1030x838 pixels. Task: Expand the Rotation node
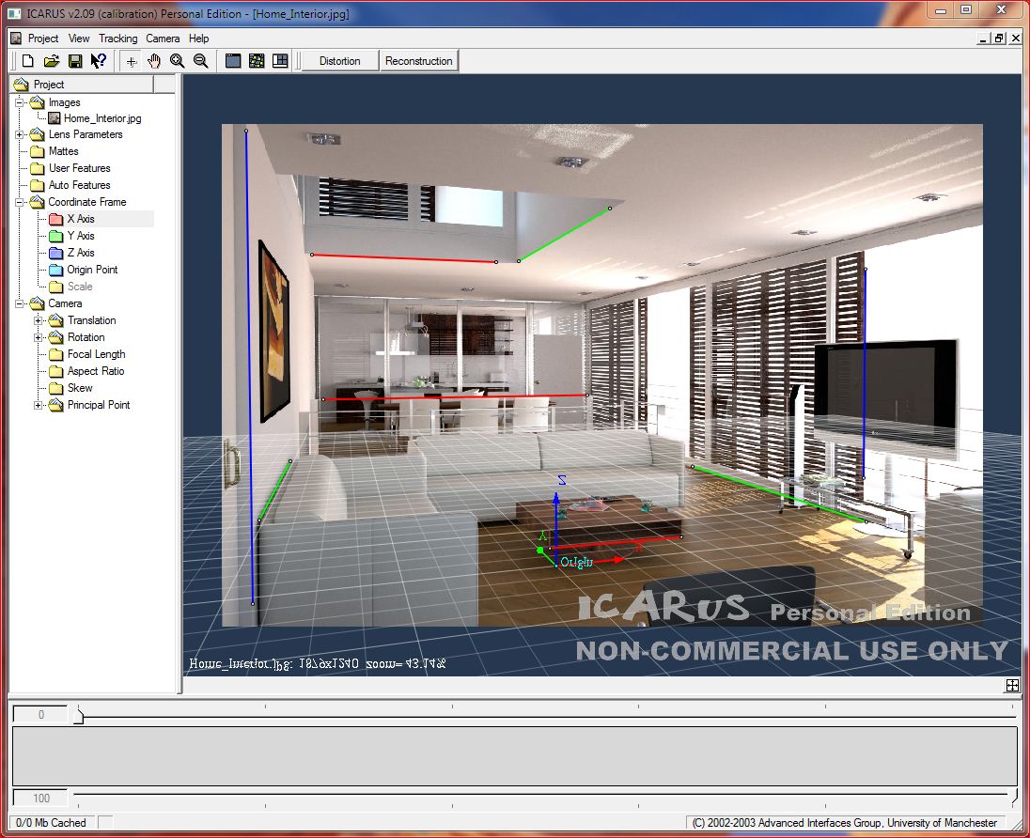(39, 337)
